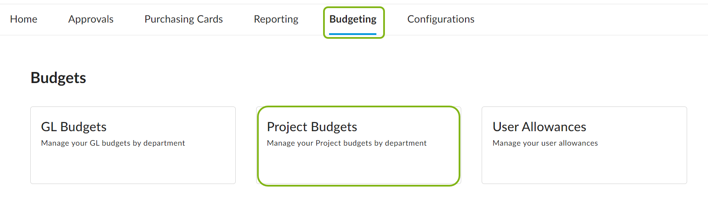Click the "User Allowances" card title

pyautogui.click(x=539, y=127)
